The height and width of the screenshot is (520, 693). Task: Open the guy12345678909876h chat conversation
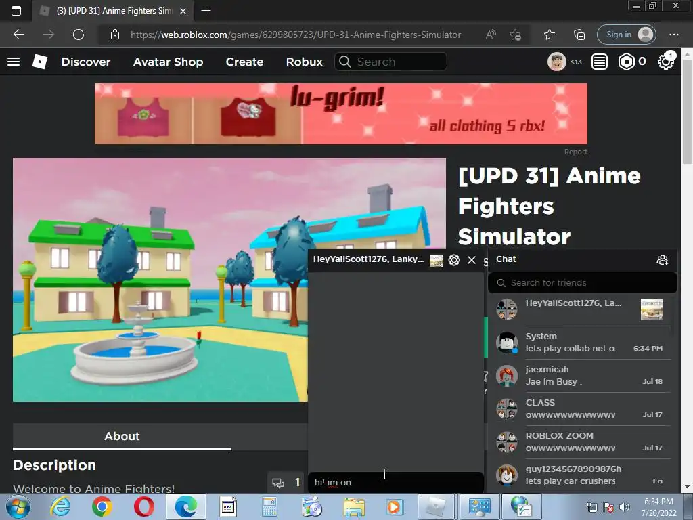[x=583, y=475]
